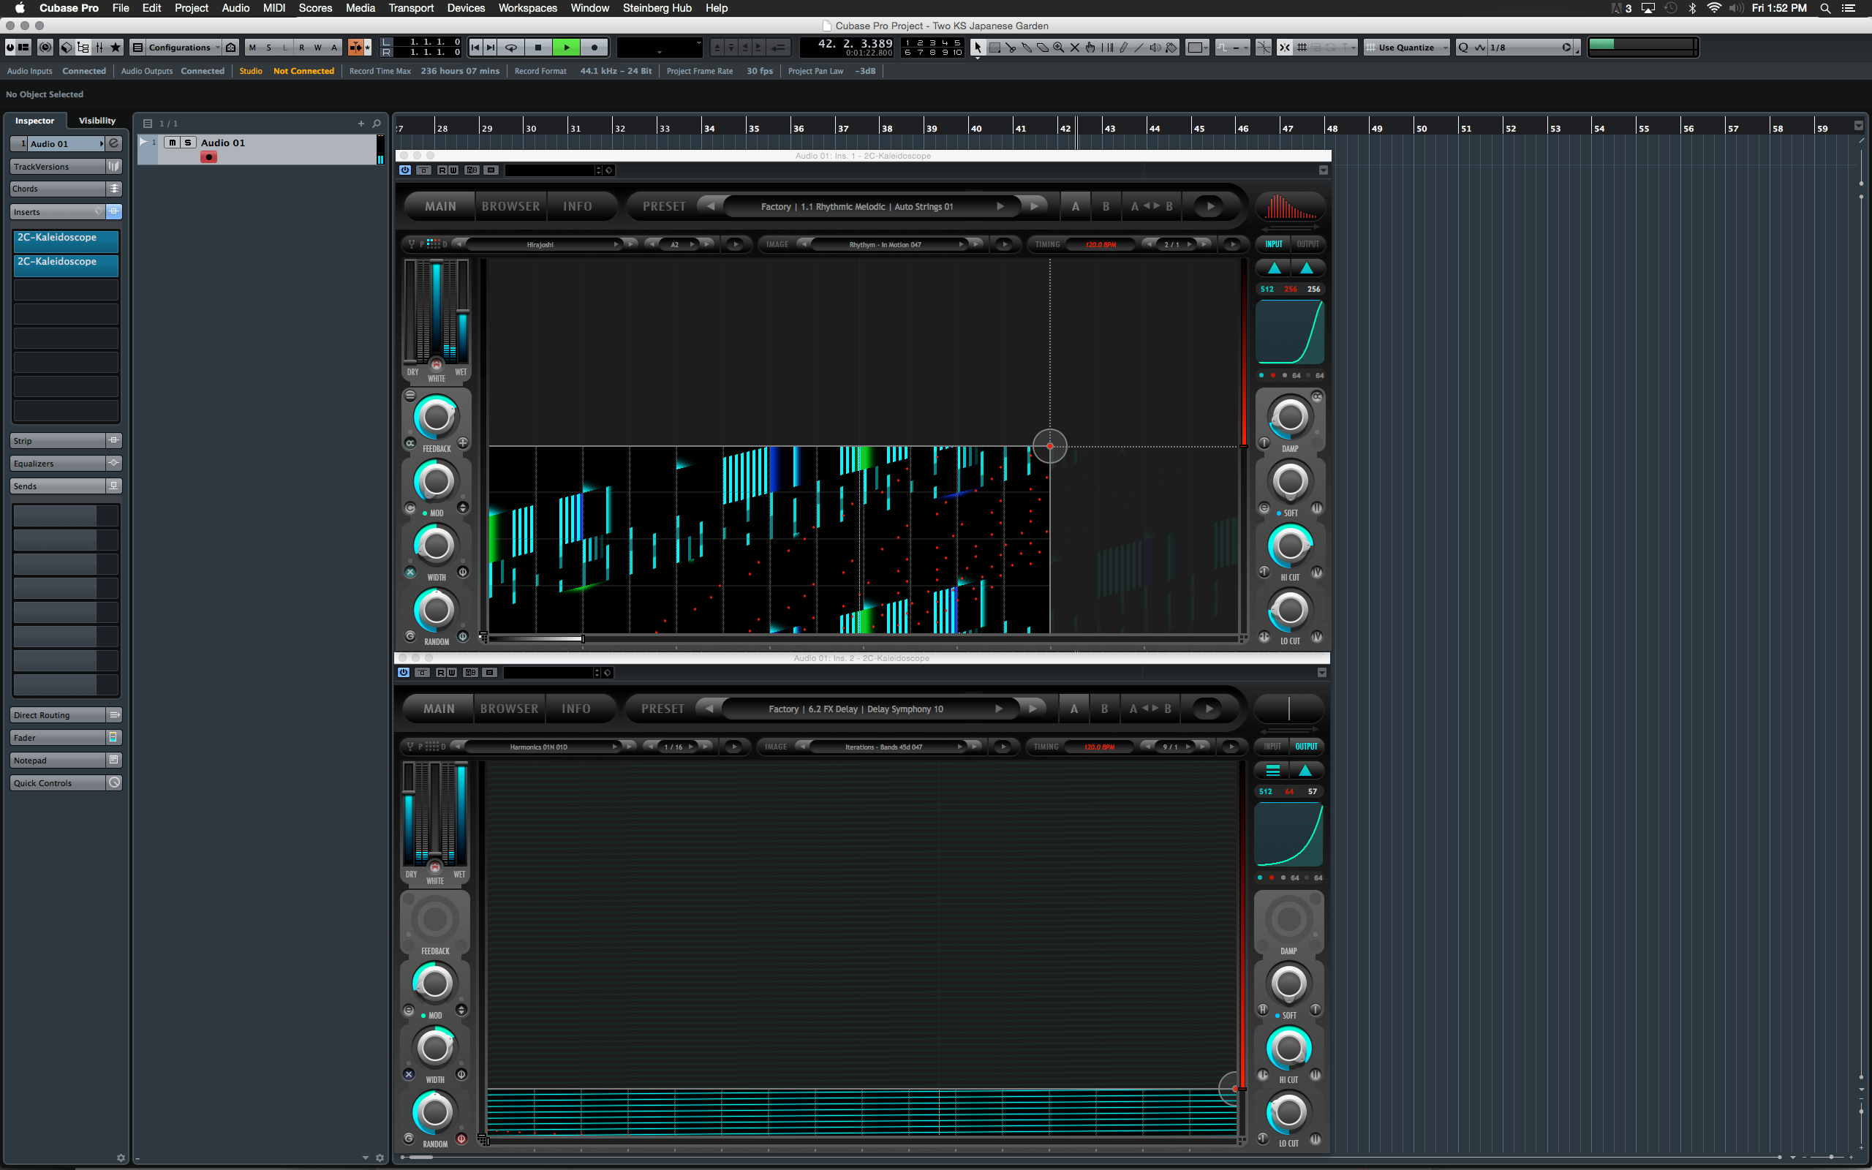This screenshot has width=1872, height=1170.
Task: Stop playback in the transport
Action: (x=538, y=48)
